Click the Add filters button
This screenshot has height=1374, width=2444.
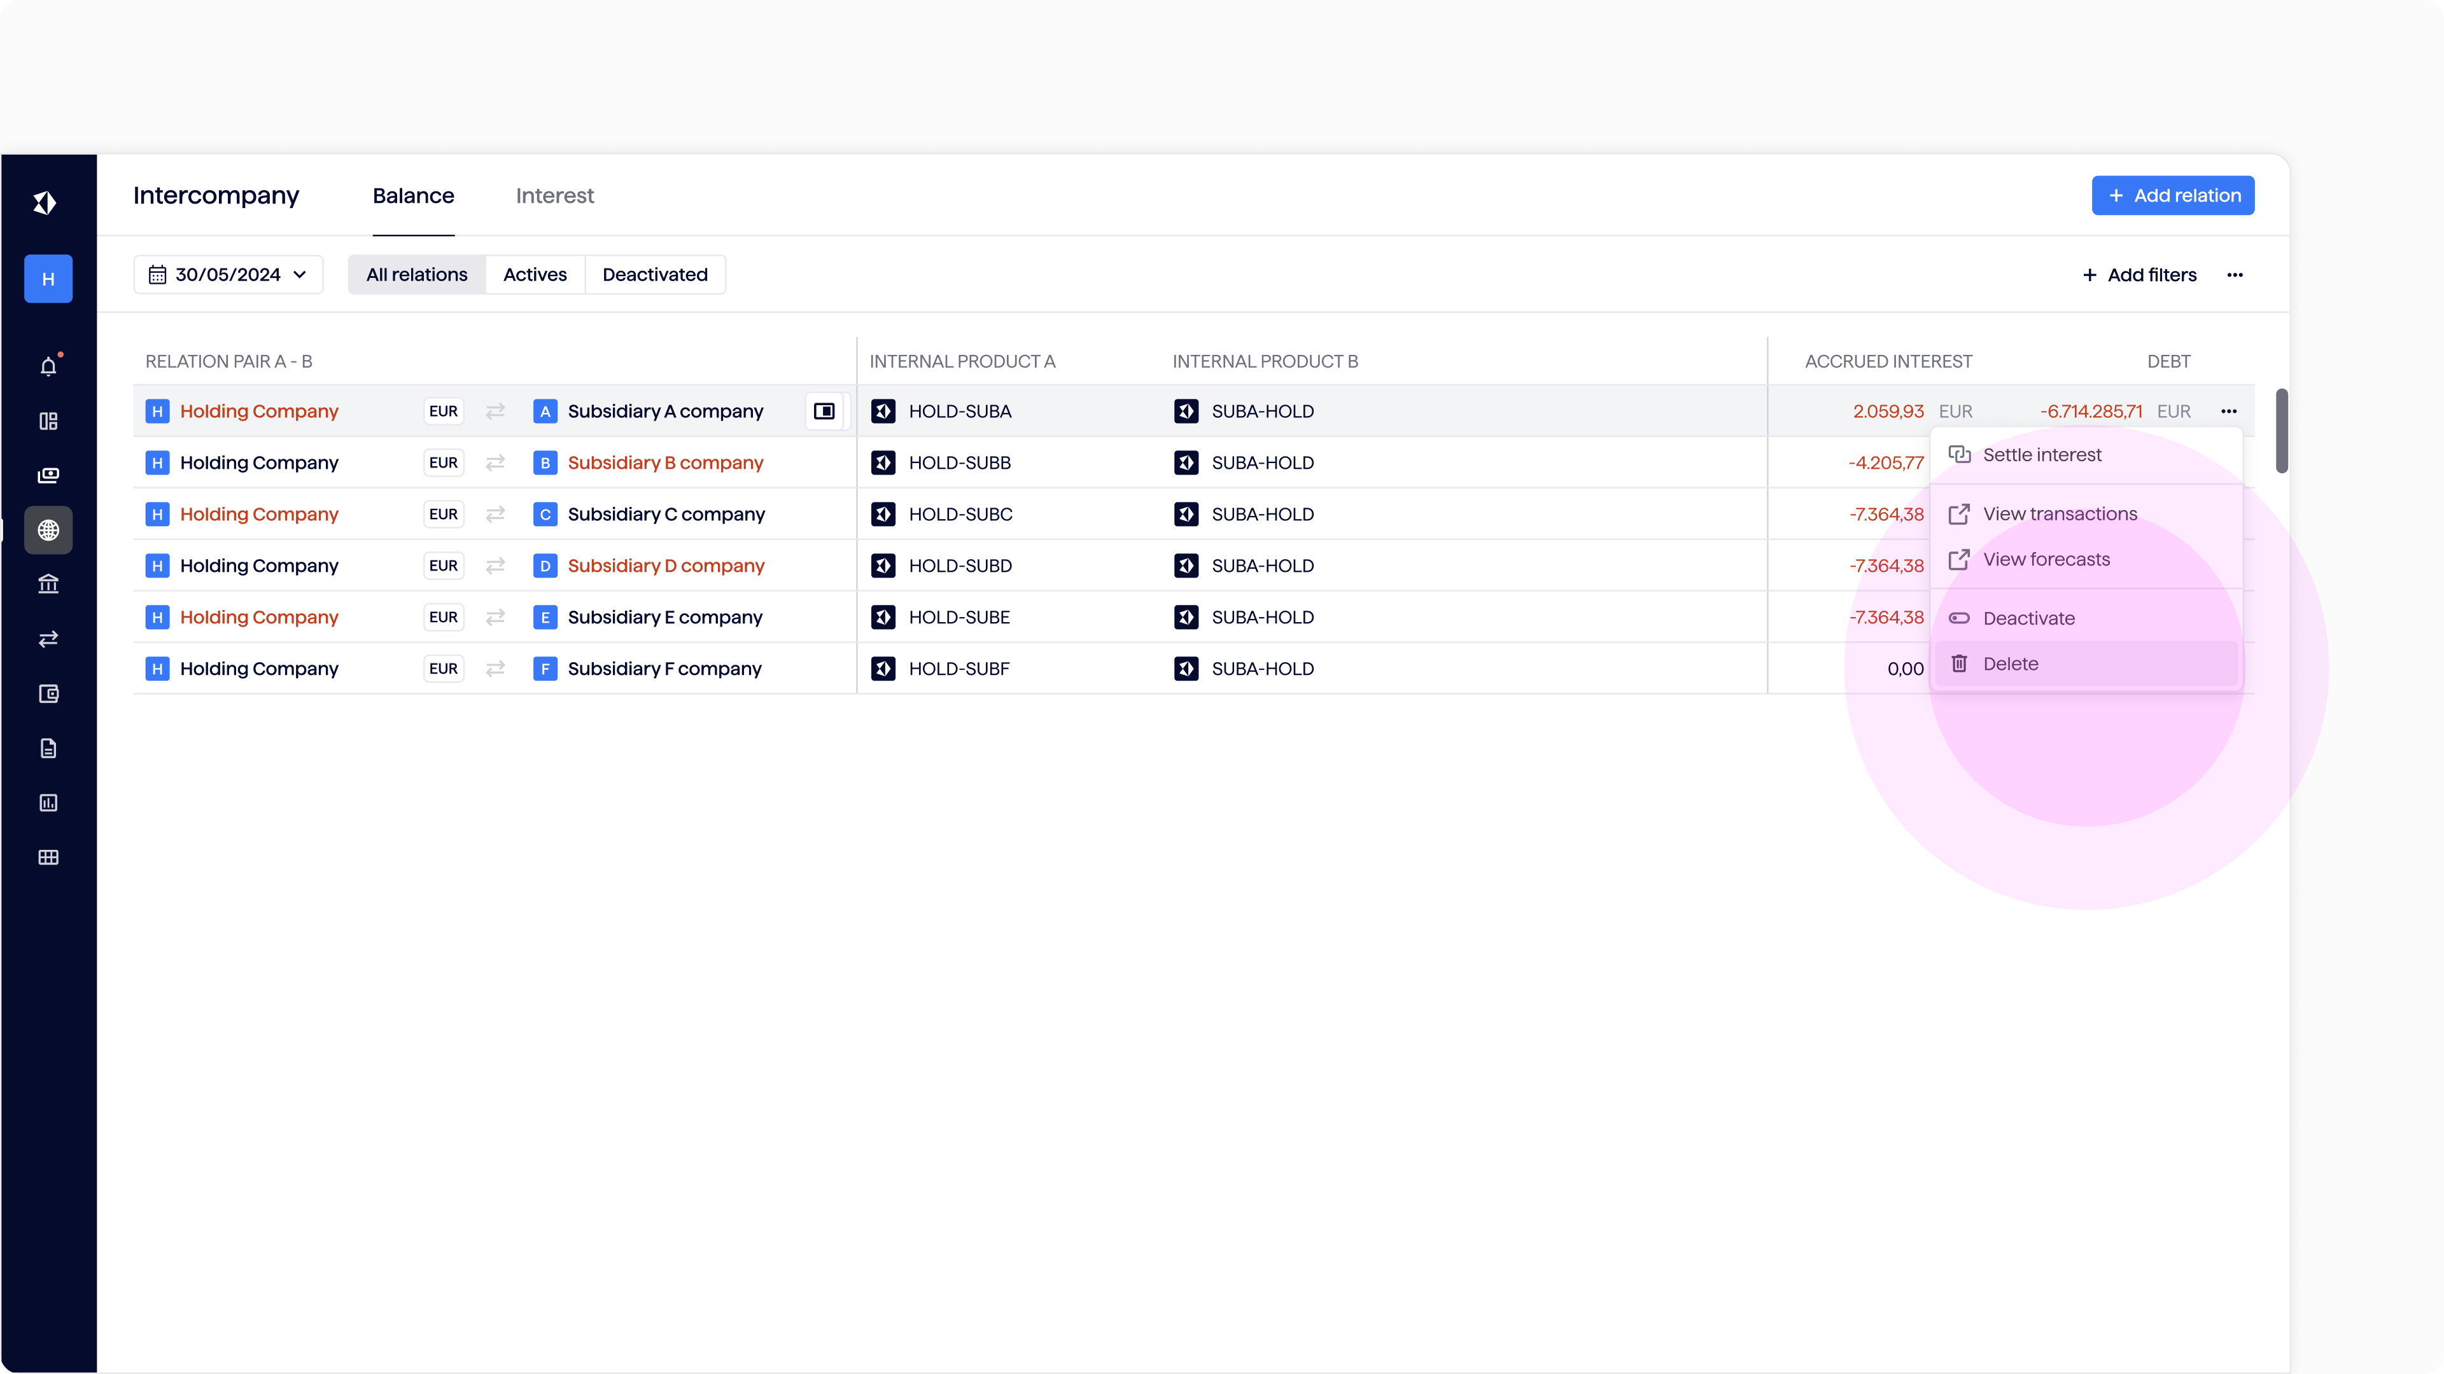pos(2139,275)
